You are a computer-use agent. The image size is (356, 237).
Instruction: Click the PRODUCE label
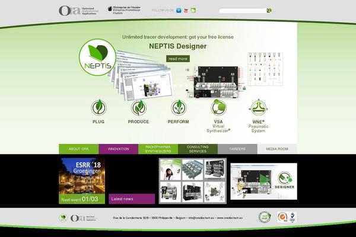click(138, 122)
